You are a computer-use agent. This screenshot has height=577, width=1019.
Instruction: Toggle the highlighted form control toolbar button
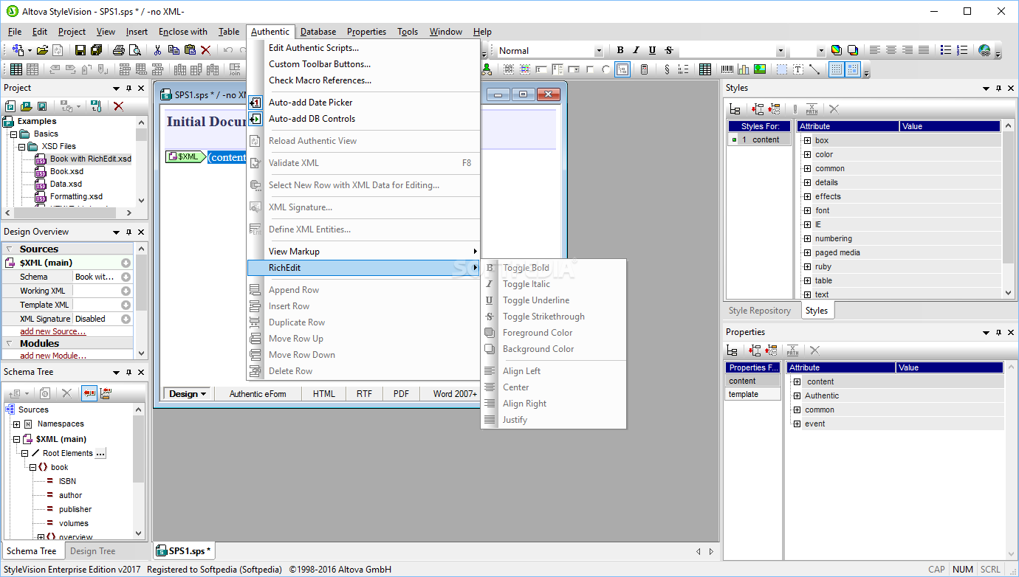point(622,69)
